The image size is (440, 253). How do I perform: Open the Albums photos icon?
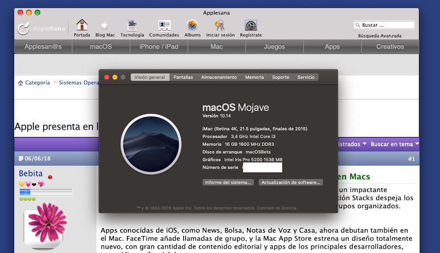pyautogui.click(x=192, y=25)
